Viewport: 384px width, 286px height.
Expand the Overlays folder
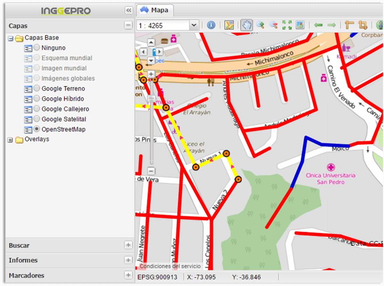(x=10, y=140)
